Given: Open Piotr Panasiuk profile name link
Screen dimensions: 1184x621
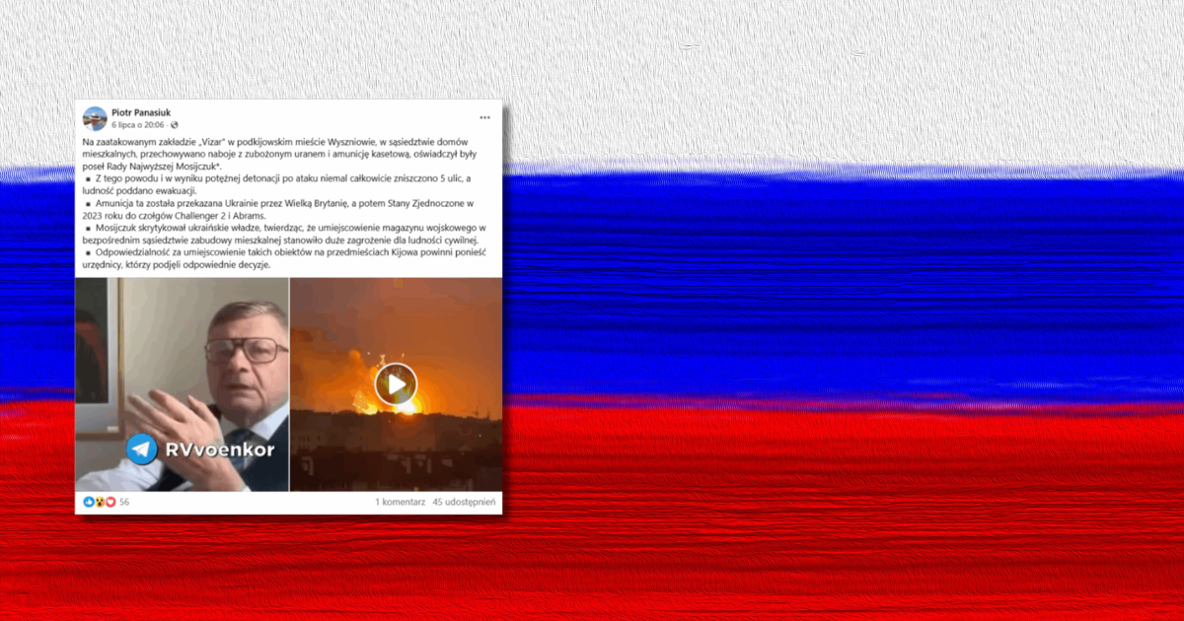Looking at the screenshot, I should [141, 112].
